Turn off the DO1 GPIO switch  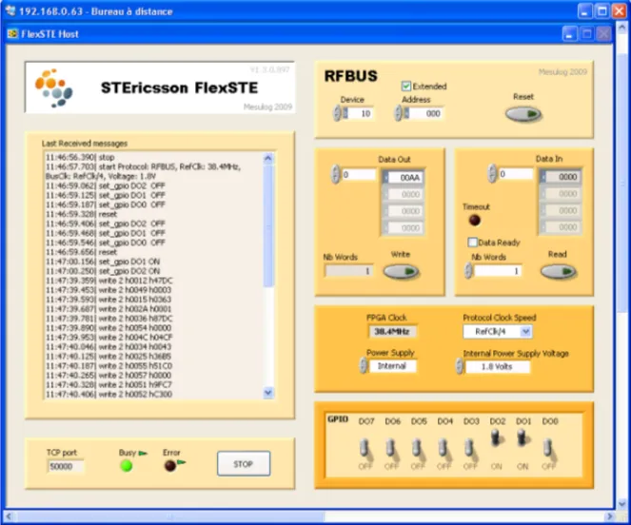click(523, 438)
